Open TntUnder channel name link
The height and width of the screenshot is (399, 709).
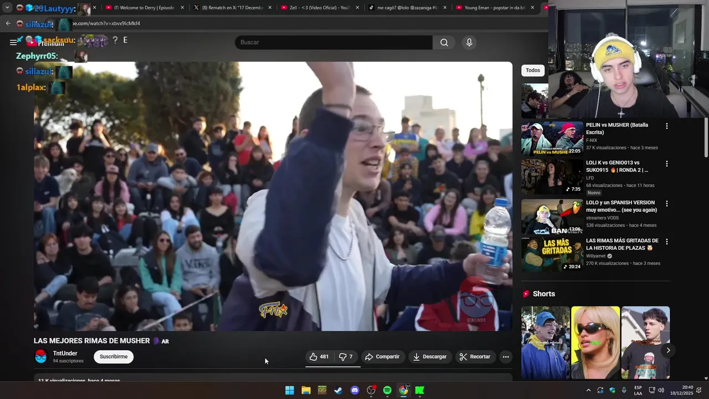click(65, 354)
